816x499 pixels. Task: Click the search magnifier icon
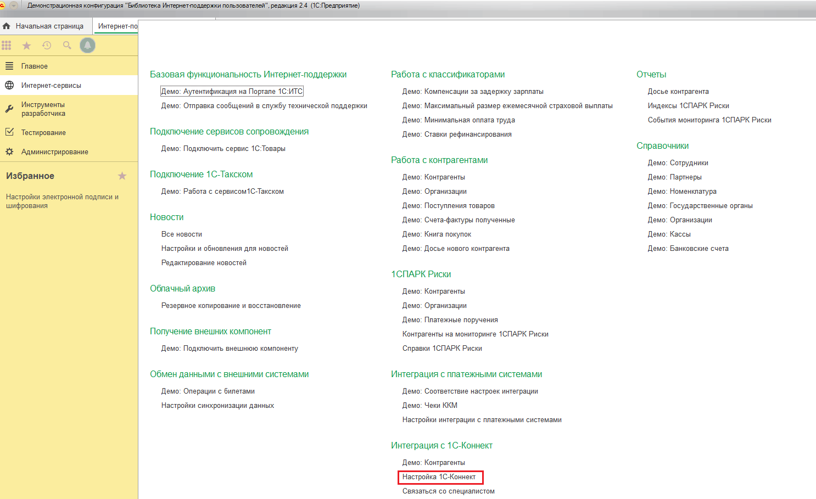coord(67,46)
